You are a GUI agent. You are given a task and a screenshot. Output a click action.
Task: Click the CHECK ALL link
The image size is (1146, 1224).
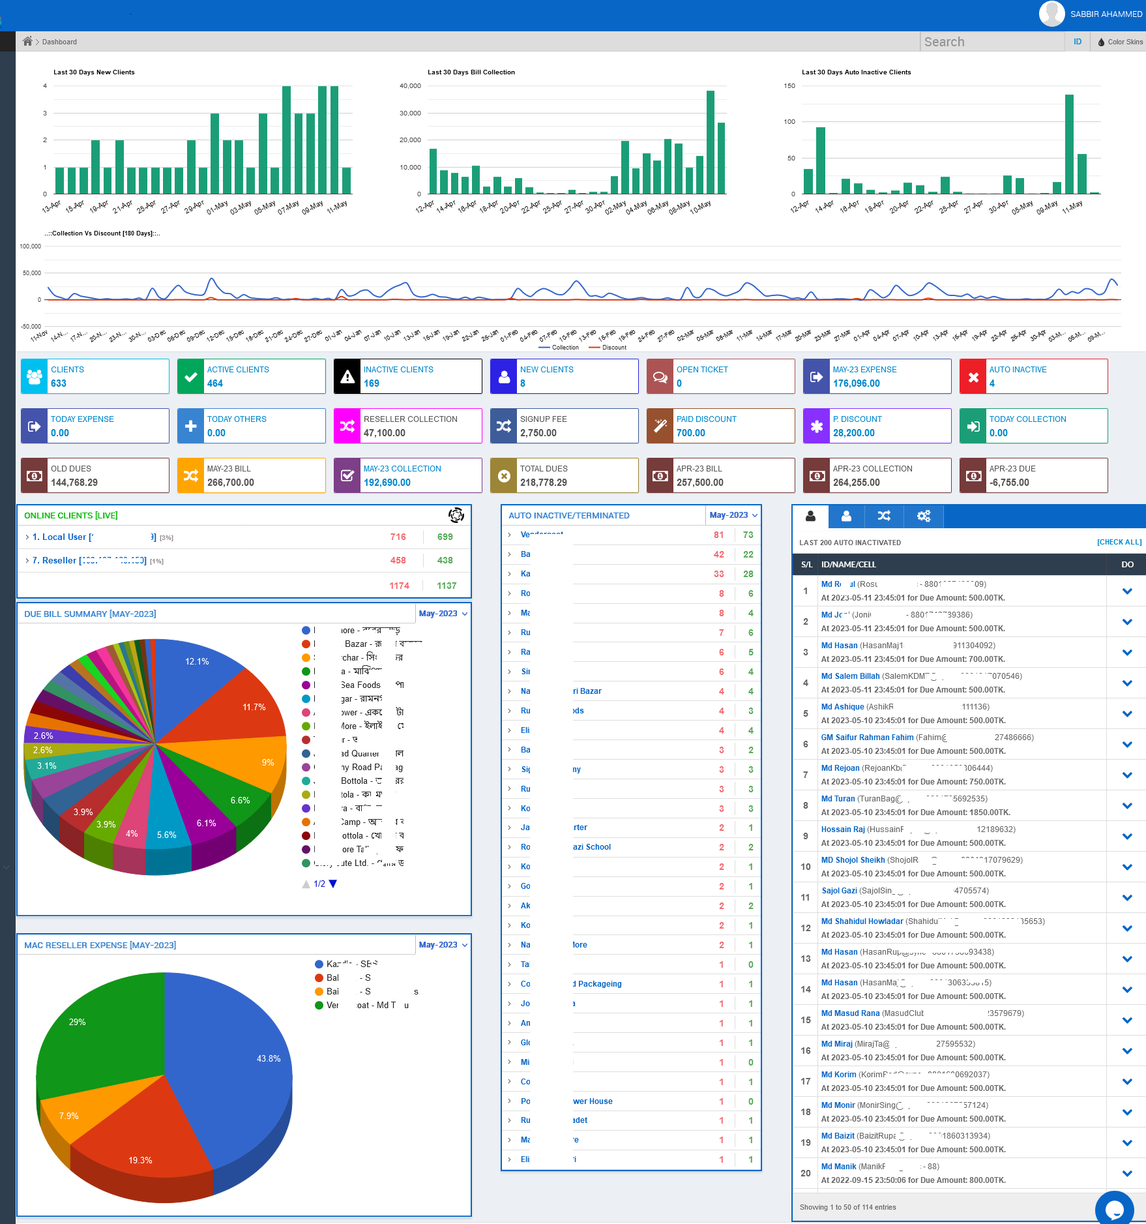point(1119,543)
